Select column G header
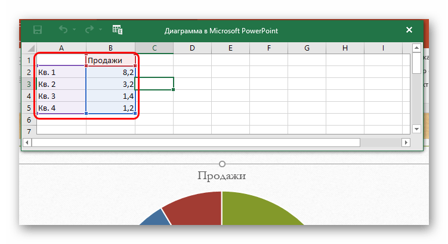448x244 pixels. click(x=307, y=48)
